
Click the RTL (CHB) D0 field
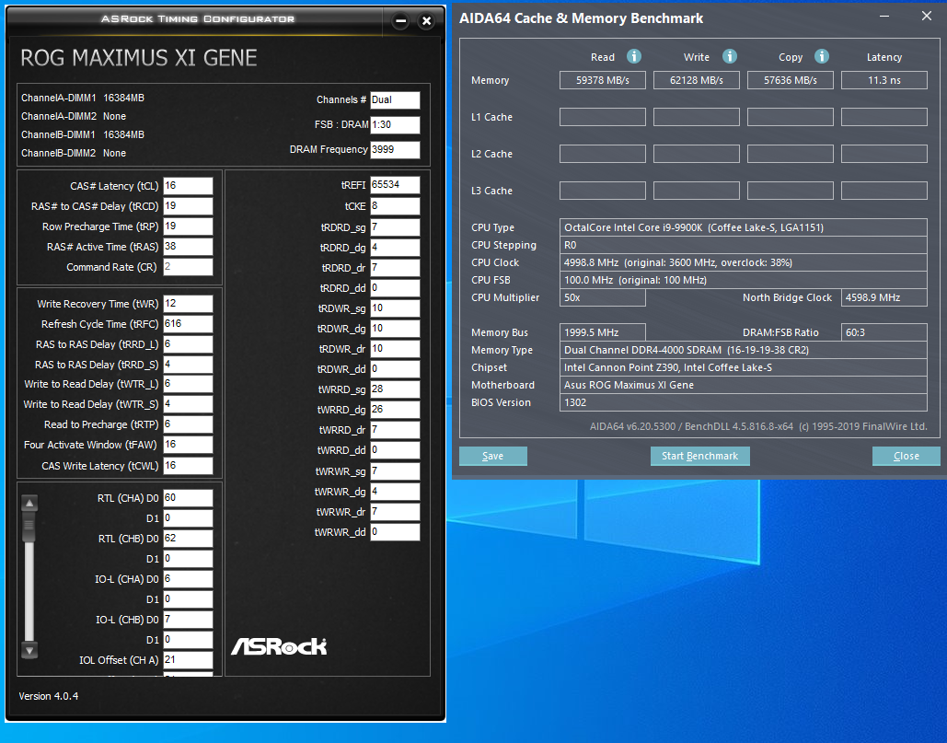(x=188, y=539)
